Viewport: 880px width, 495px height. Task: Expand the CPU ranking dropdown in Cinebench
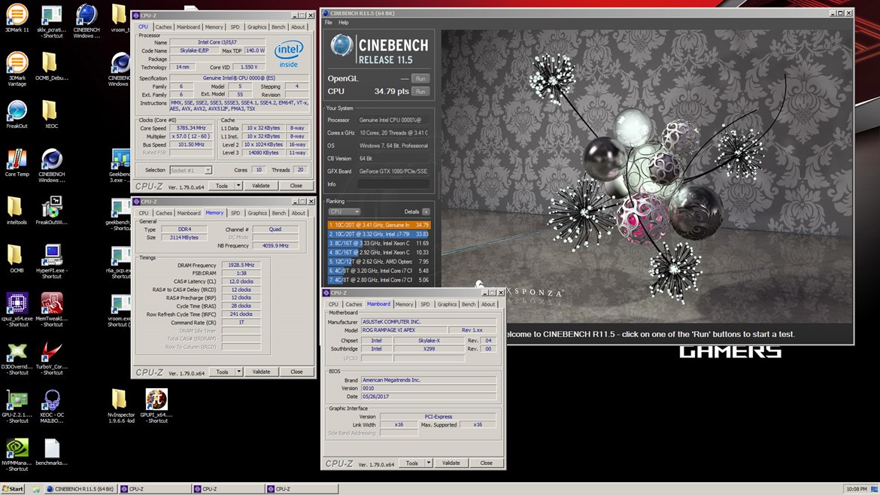pos(344,212)
